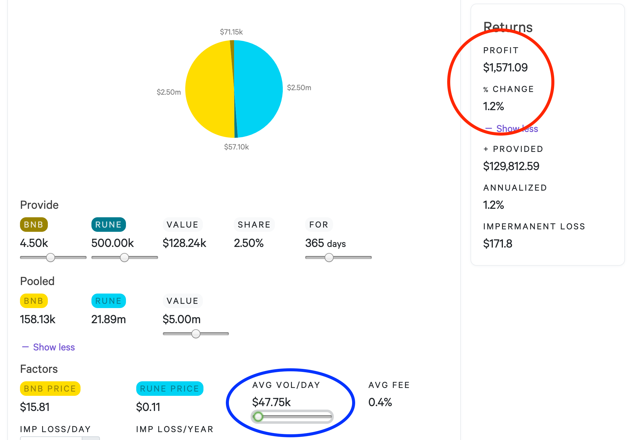634x440 pixels.
Task: Click the yellow BNB pie chart segment
Action: click(x=209, y=89)
